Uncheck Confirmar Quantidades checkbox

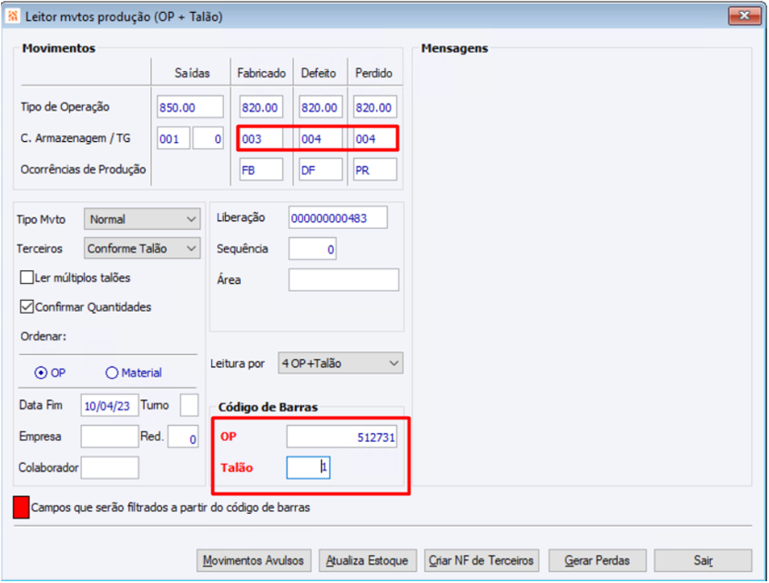click(x=27, y=307)
